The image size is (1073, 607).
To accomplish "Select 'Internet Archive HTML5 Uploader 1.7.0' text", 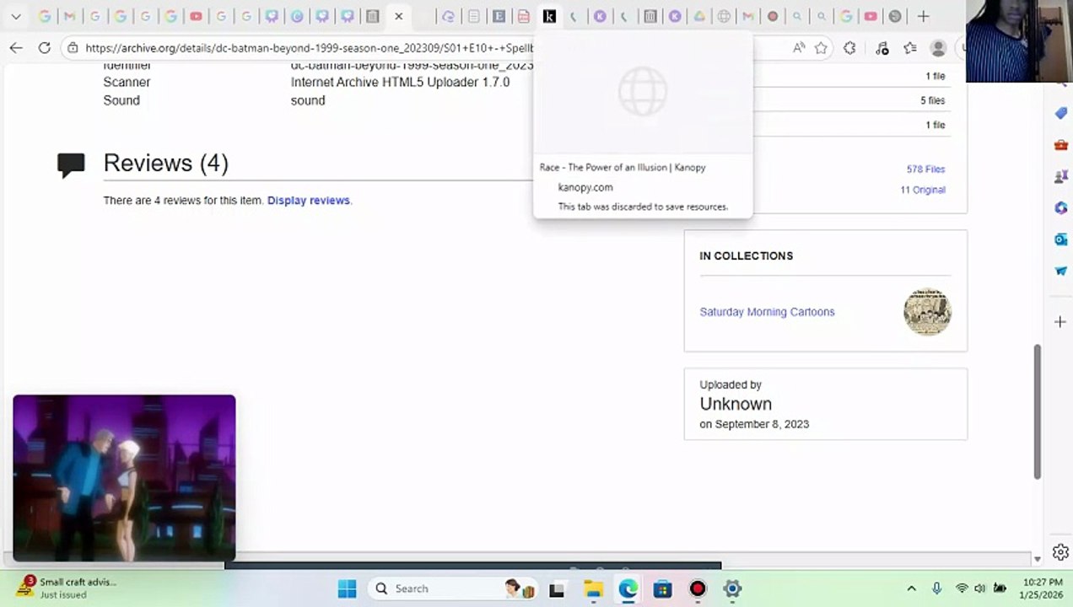I will coord(400,83).
